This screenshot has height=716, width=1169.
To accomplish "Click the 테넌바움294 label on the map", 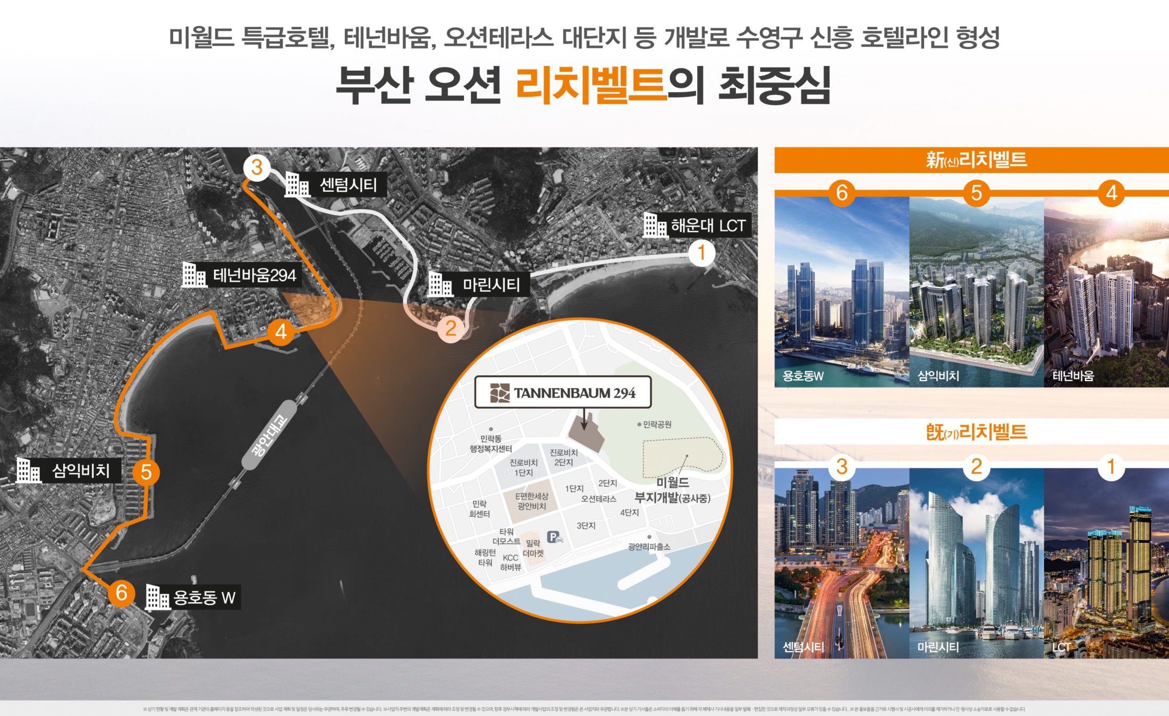I will pos(255,275).
